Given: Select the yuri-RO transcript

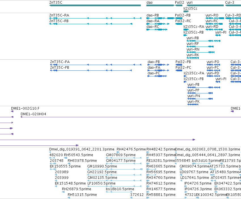Looking at the screenshot, I should coord(215,18).
